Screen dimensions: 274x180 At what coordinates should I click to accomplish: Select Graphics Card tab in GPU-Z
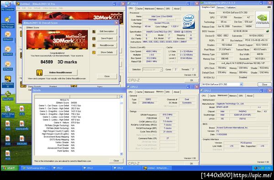pyautogui.click(x=208, y=7)
